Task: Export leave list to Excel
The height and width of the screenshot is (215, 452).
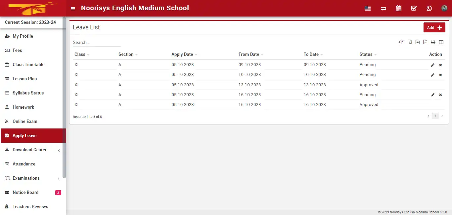Action: tap(410, 42)
